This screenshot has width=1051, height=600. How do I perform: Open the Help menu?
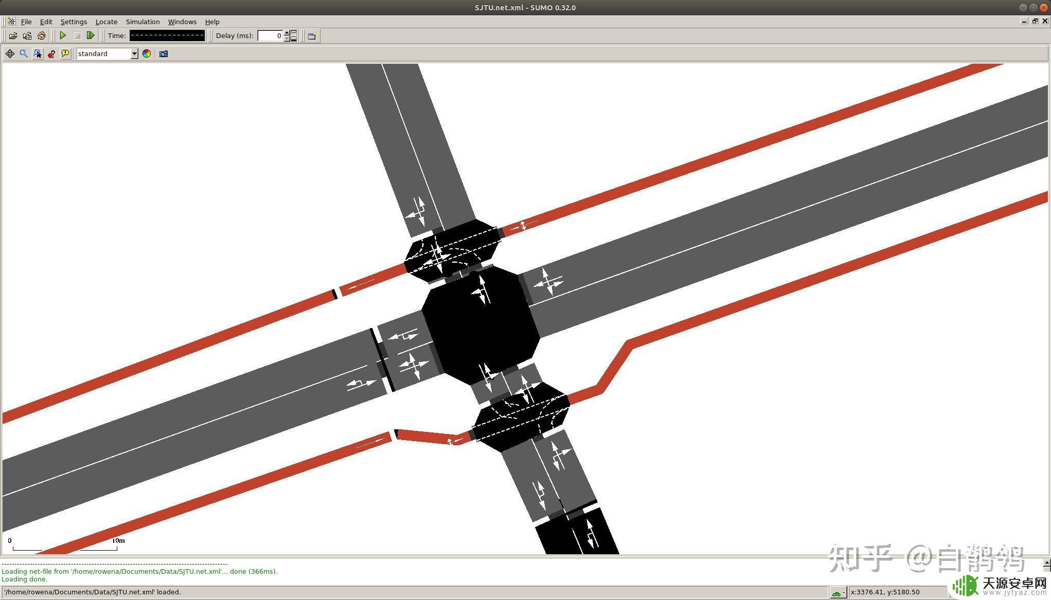[212, 22]
